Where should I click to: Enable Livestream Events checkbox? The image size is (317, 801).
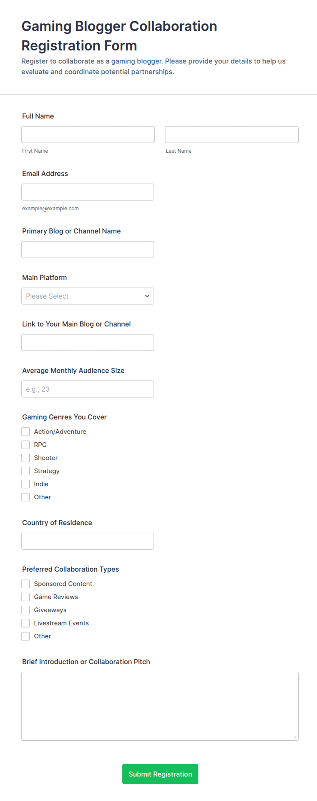tap(26, 623)
